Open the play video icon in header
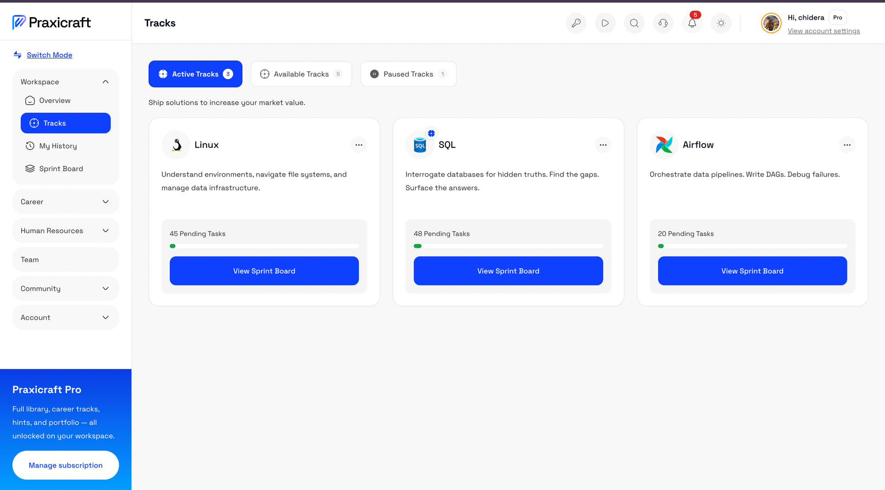885x490 pixels. pos(605,23)
